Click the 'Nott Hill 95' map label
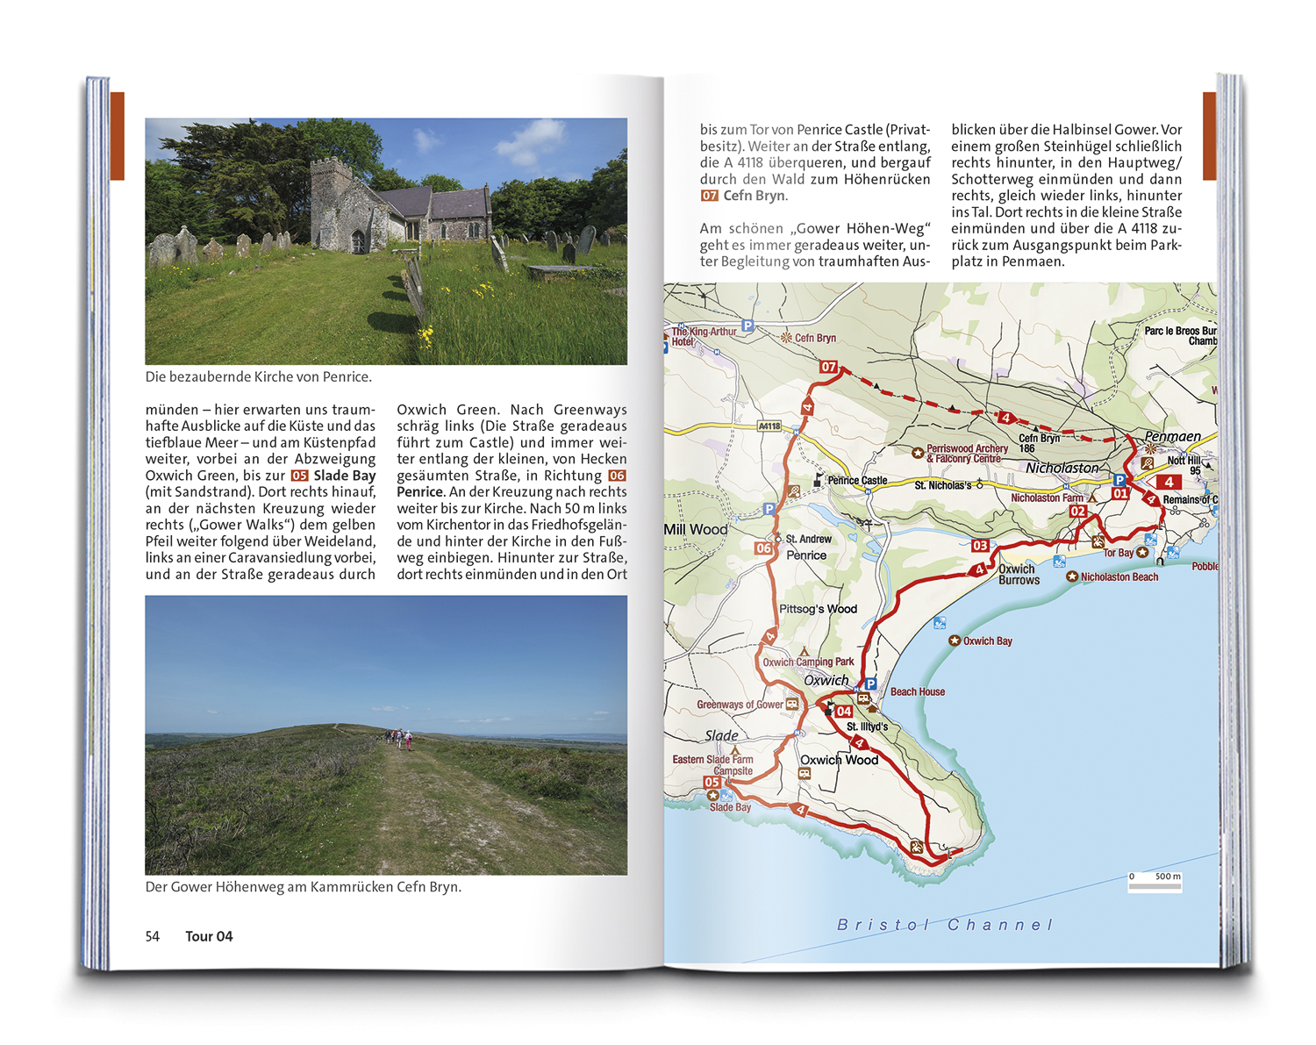 tap(1184, 466)
